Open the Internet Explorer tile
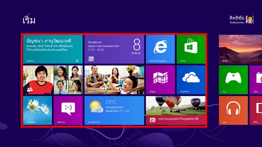 [x=160, y=49]
